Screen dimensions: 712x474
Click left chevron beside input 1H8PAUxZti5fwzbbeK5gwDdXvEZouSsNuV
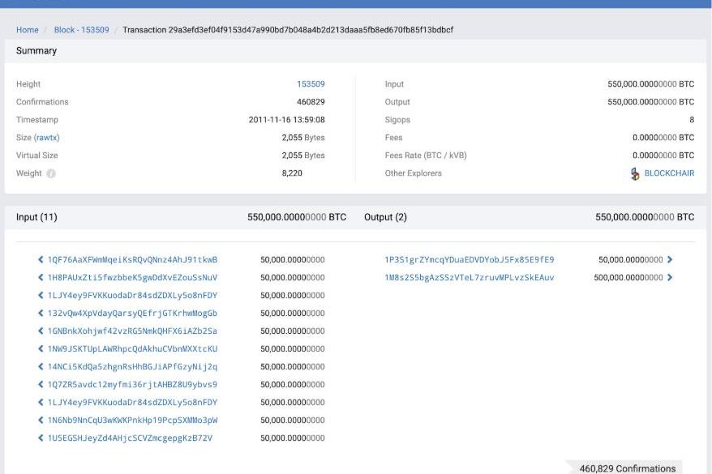tap(41, 278)
